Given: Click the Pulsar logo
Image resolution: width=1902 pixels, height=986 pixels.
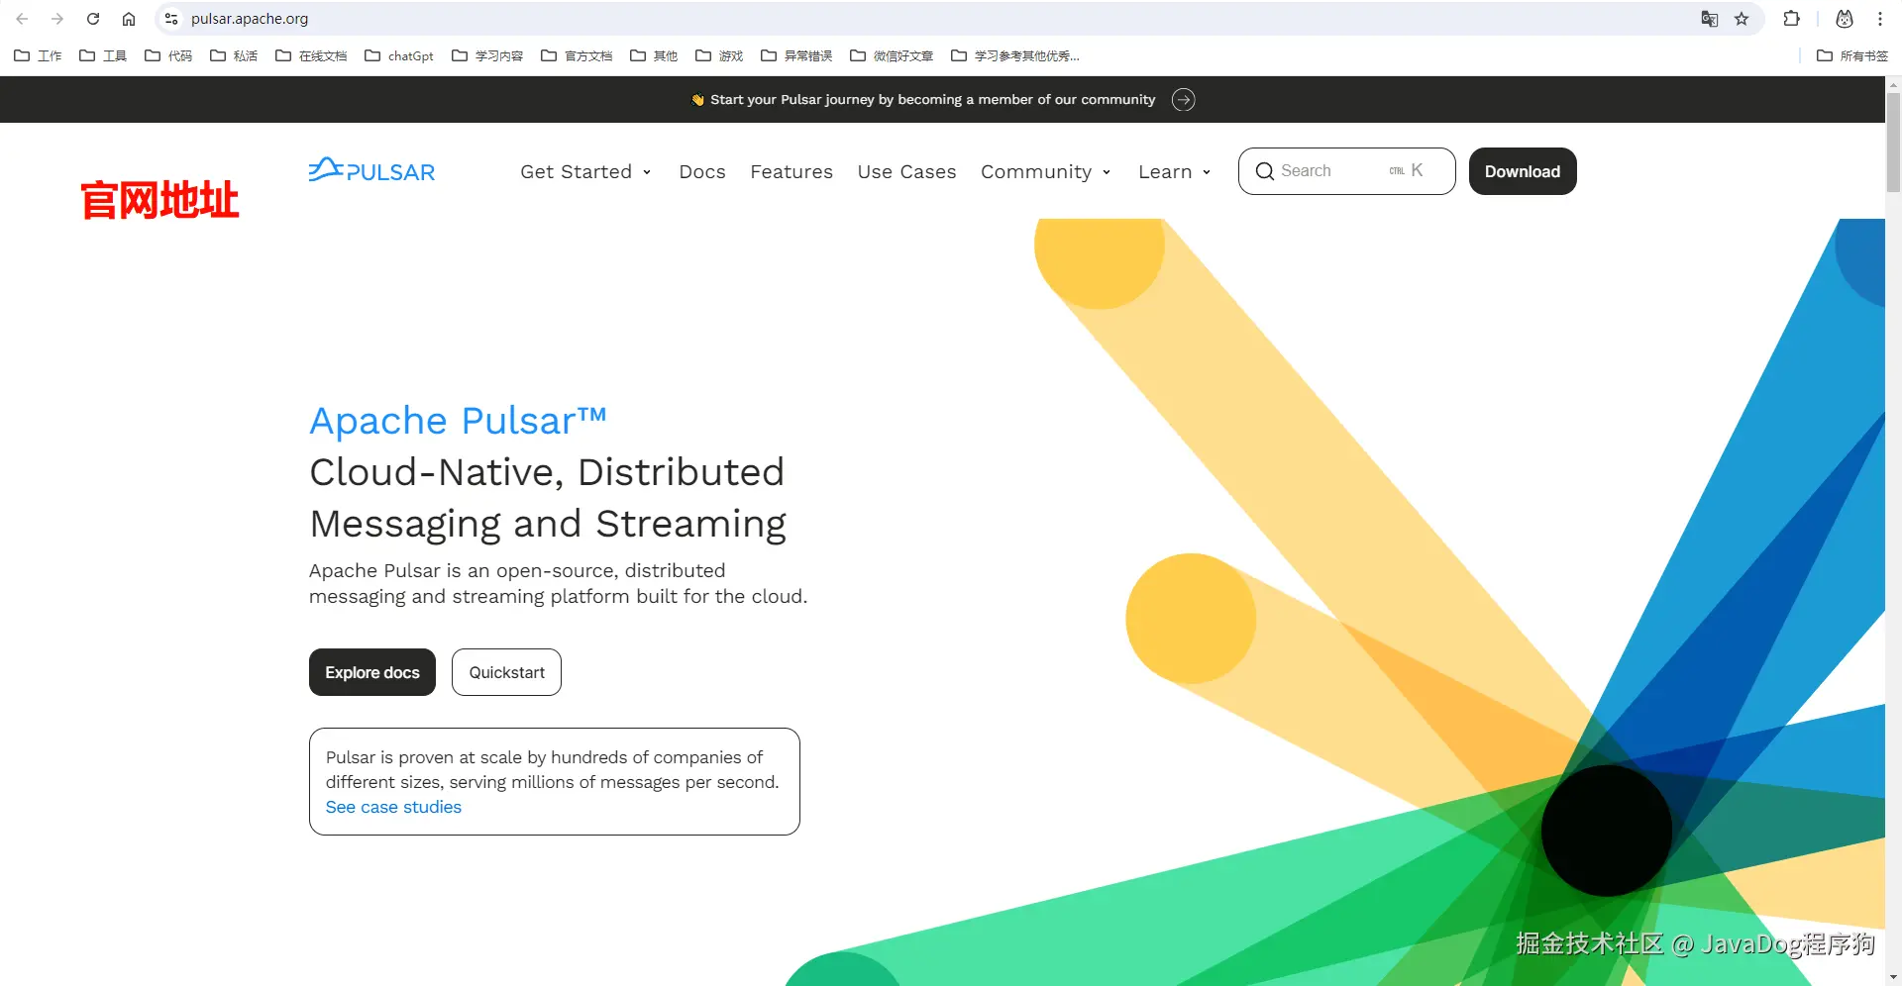Looking at the screenshot, I should point(371,170).
